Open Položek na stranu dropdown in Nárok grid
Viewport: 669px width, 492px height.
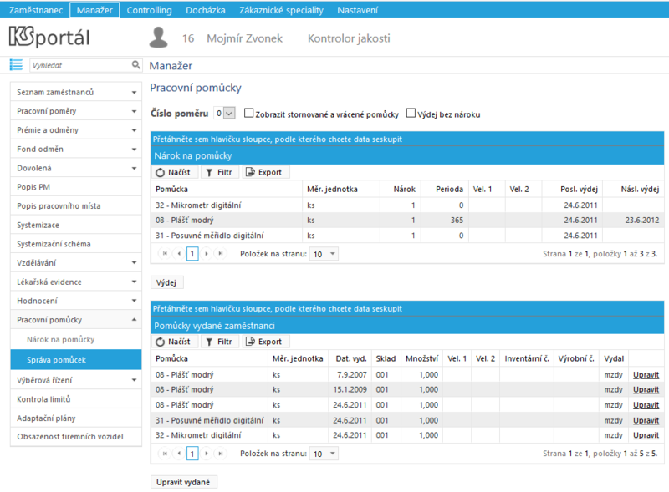pyautogui.click(x=324, y=254)
